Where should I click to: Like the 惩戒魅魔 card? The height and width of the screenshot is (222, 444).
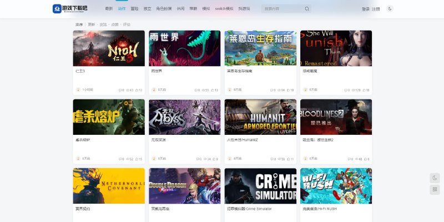pos(364,90)
